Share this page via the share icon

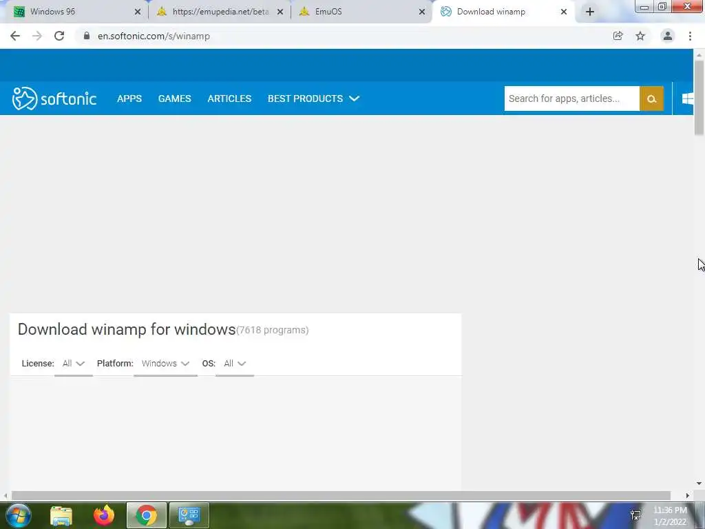click(x=618, y=36)
